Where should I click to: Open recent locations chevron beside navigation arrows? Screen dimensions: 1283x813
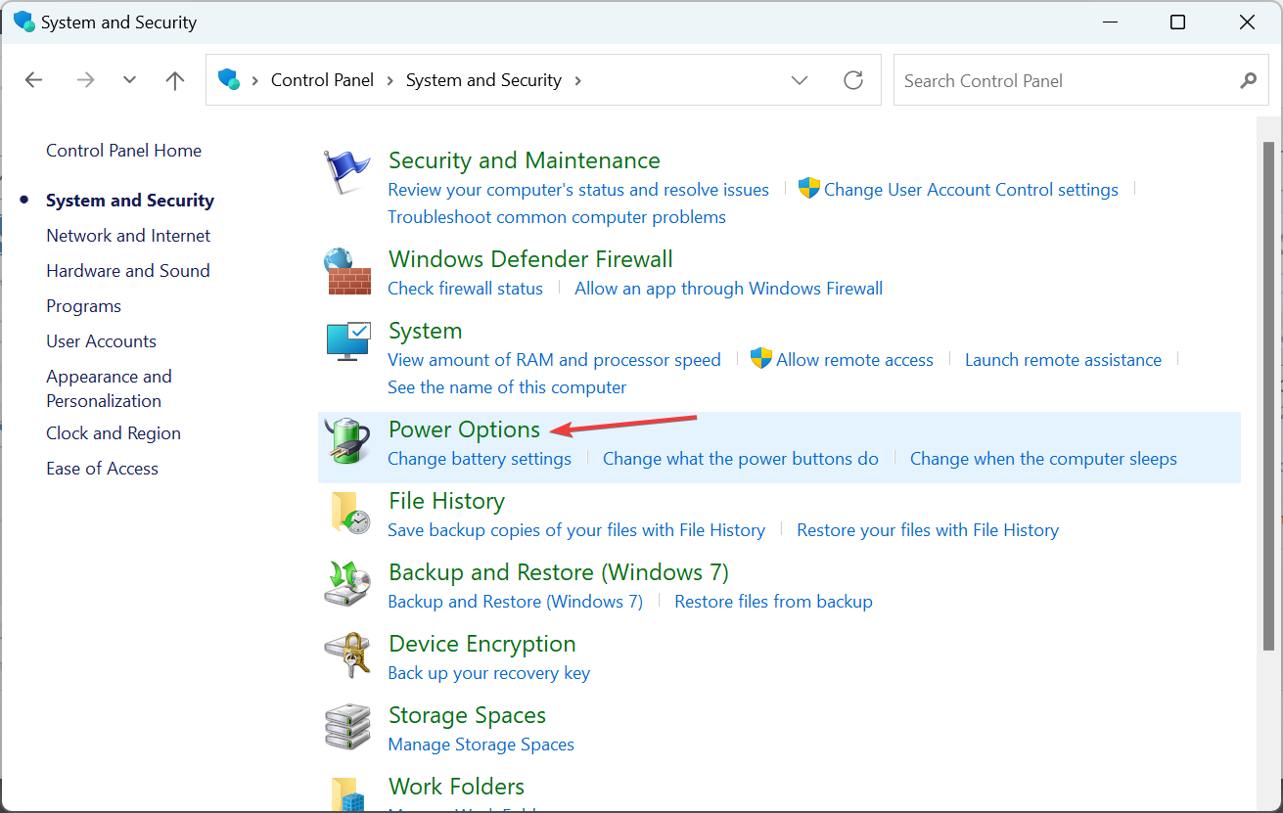pyautogui.click(x=129, y=80)
